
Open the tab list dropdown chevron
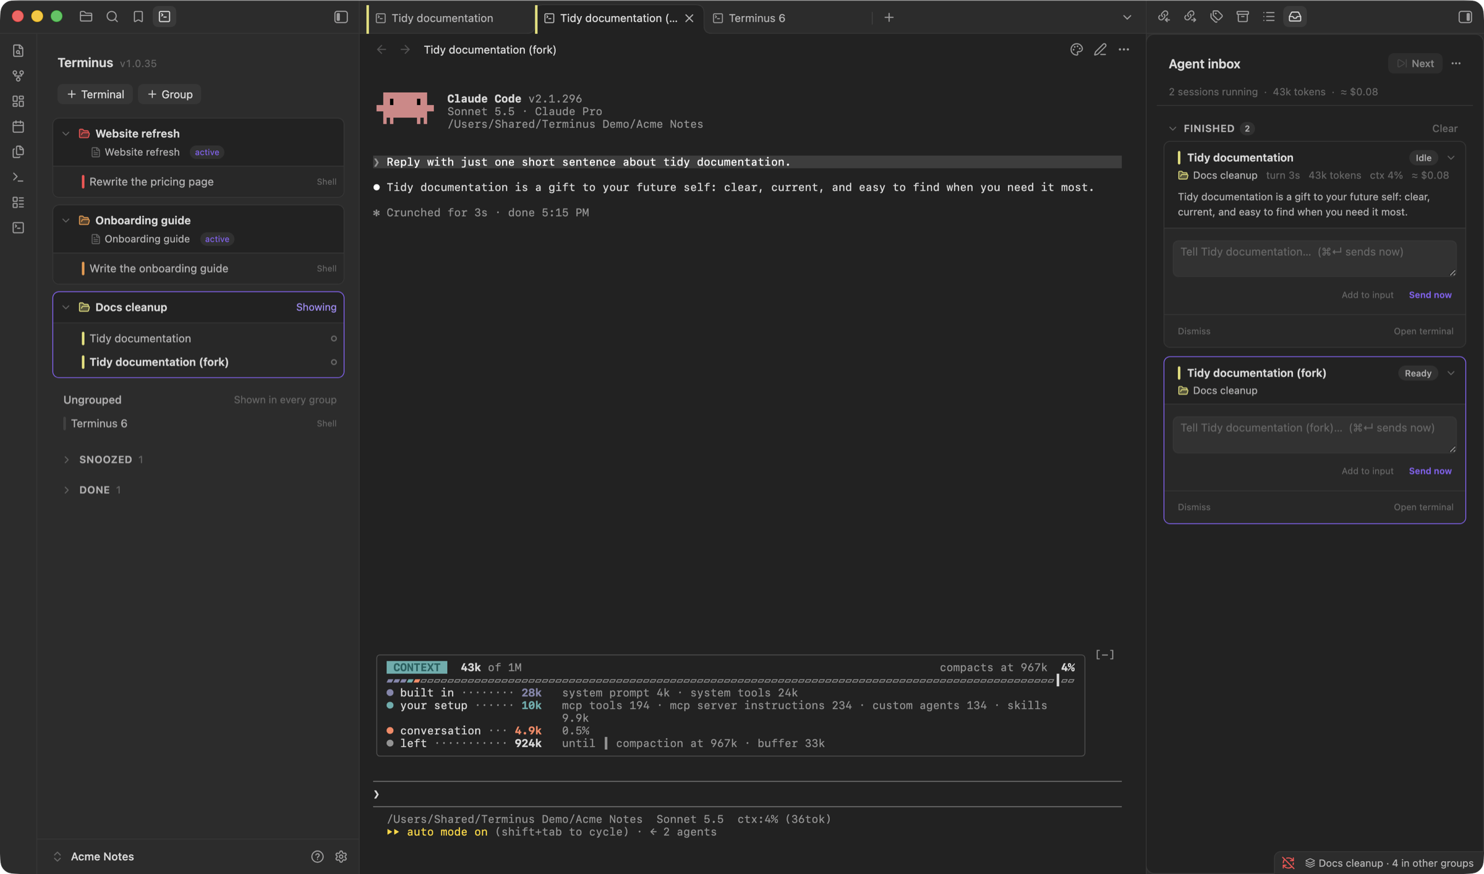pyautogui.click(x=1127, y=17)
